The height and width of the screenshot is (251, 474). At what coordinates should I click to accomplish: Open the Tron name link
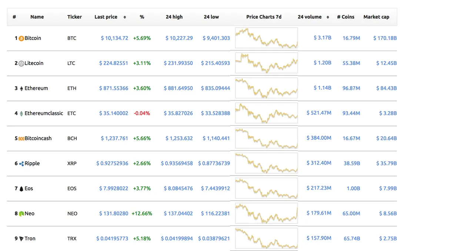[x=30, y=238]
